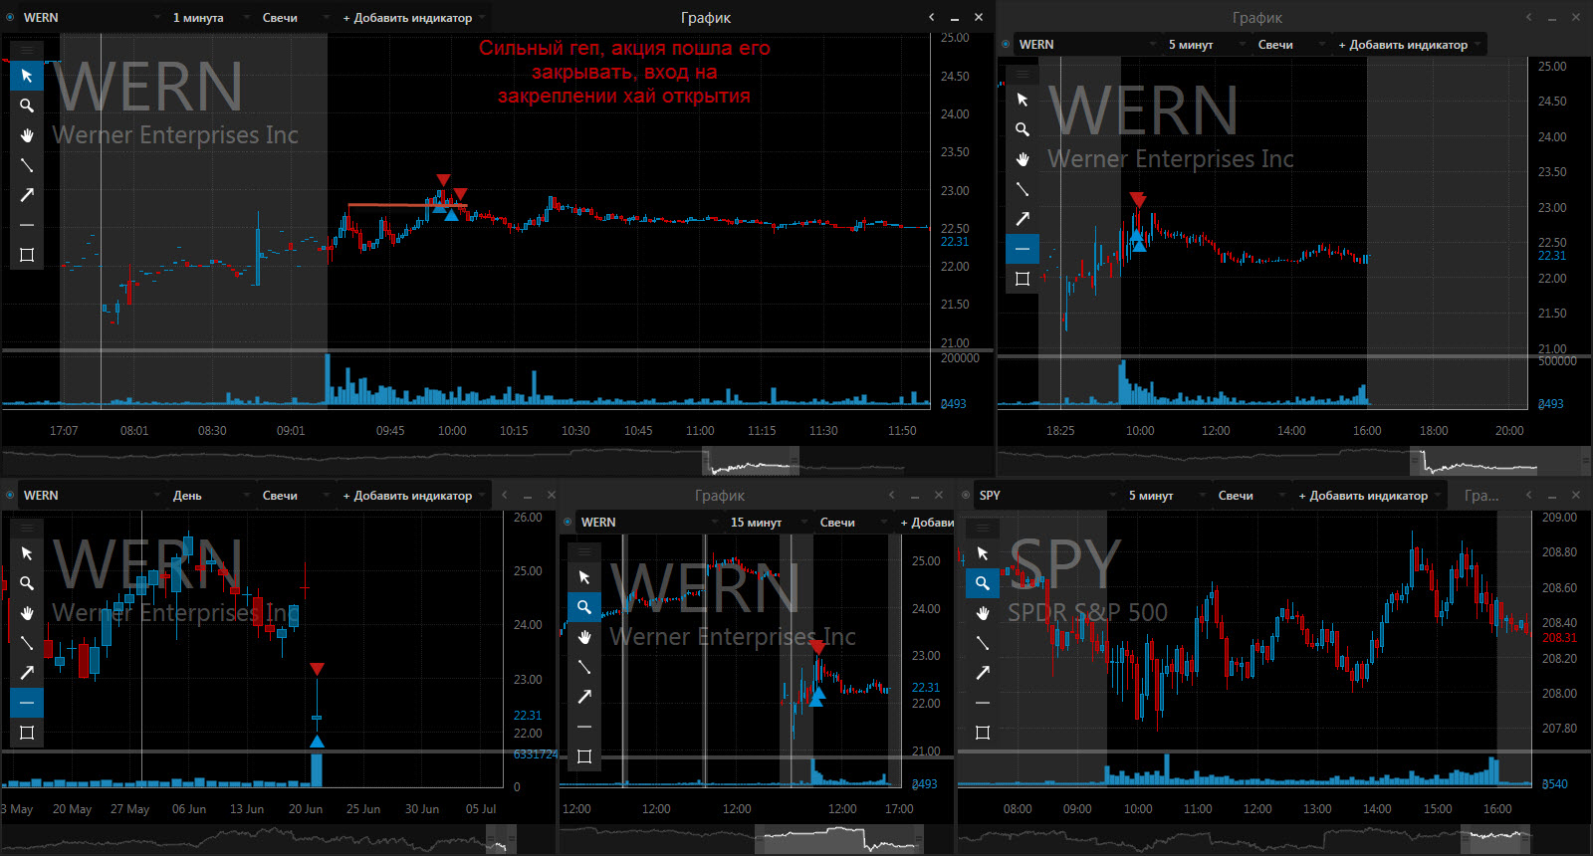Choose the hand tool in WERN 15-minute chart
This screenshot has width=1593, height=856.
click(x=584, y=637)
